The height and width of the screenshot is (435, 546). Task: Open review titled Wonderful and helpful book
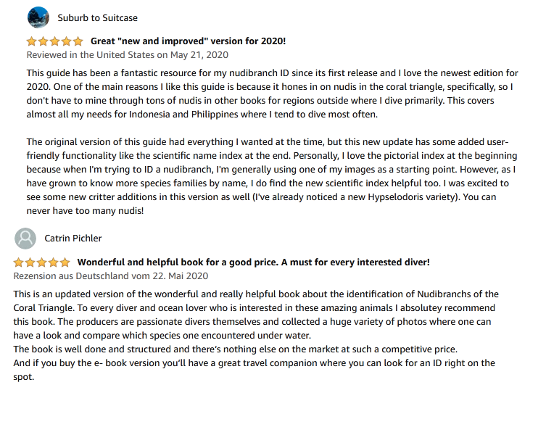click(x=253, y=262)
